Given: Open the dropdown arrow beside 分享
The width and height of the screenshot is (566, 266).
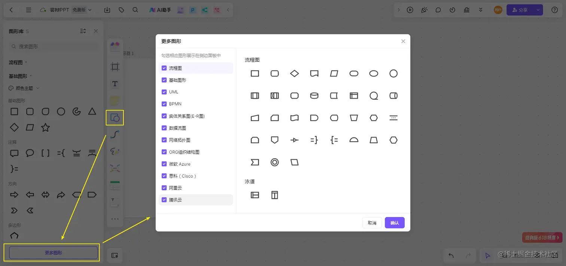Looking at the screenshot, I should click(x=539, y=10).
